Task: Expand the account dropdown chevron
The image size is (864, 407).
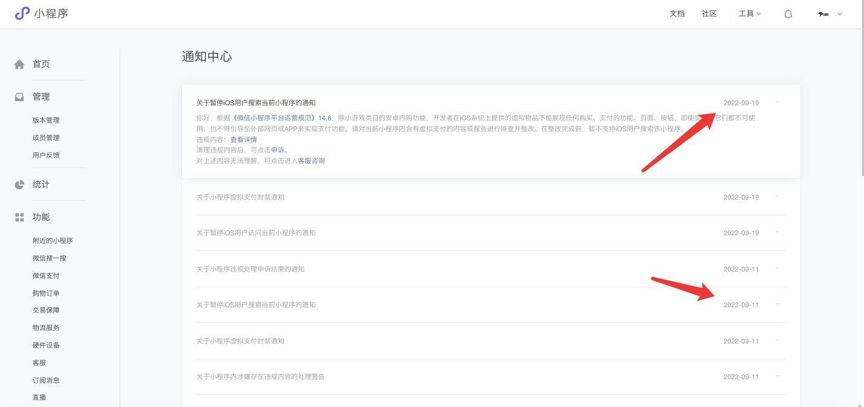Action: [840, 14]
